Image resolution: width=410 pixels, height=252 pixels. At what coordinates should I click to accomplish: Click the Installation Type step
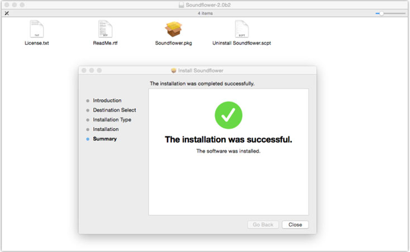(x=112, y=120)
